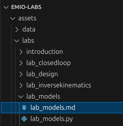Collapse the lab_models folder chevron
Image resolution: width=123 pixels, height=126 pixels.
[x=21, y=97]
